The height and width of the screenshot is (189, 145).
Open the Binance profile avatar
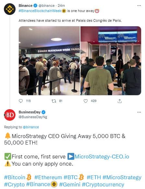(x=10, y=9)
